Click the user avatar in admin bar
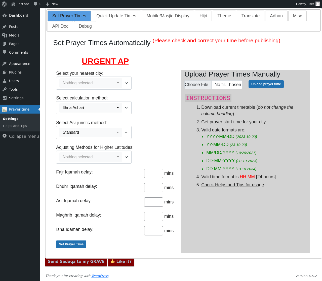This screenshot has width=322, height=281. pos(318,4)
